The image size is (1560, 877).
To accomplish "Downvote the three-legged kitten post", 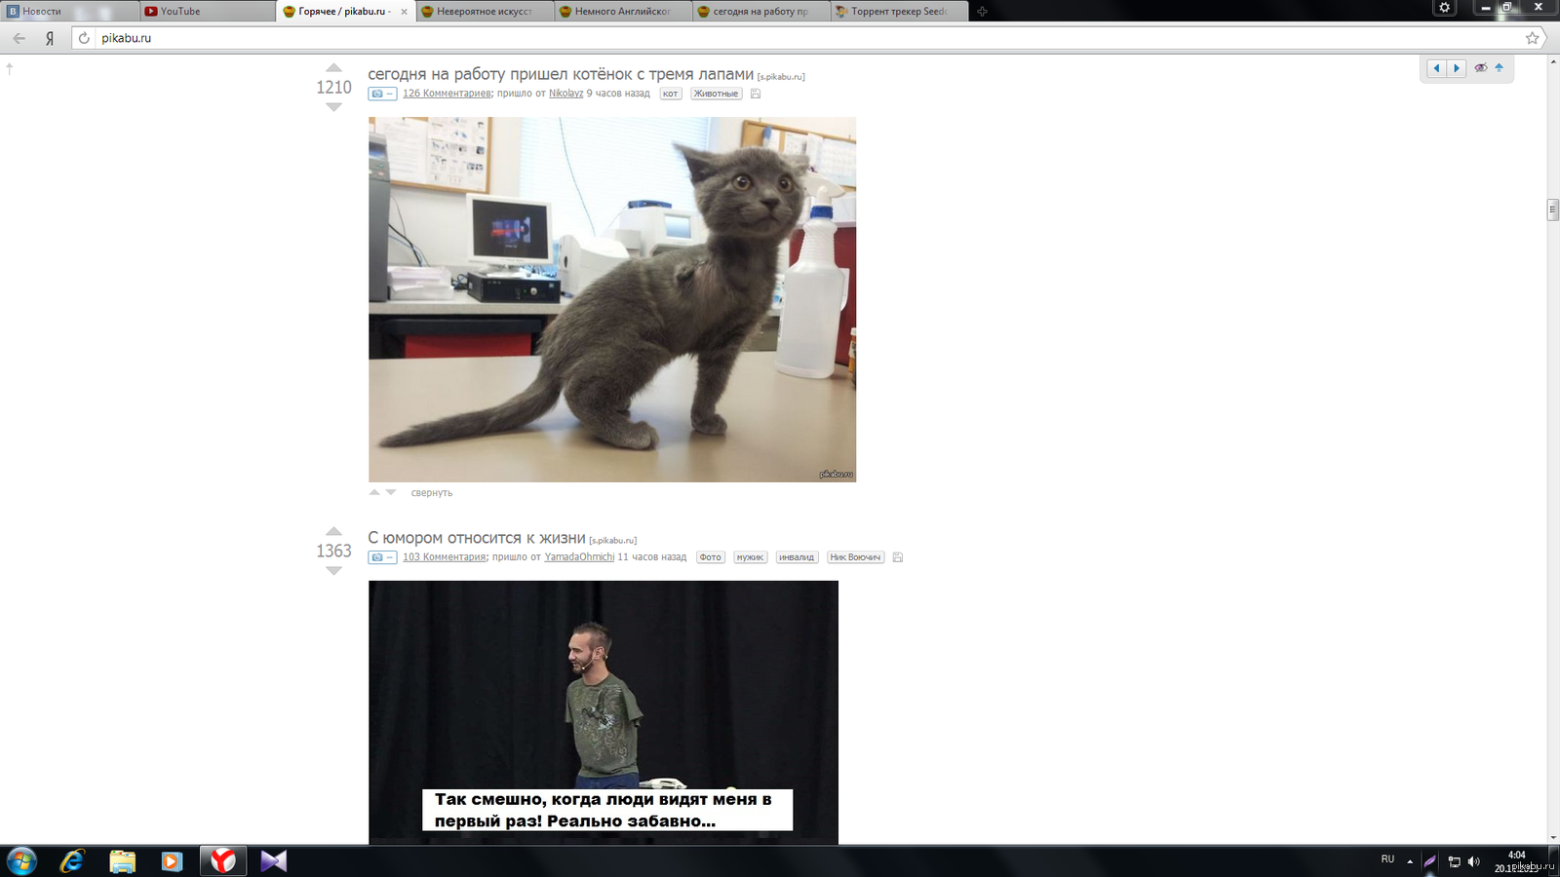I will (333, 107).
